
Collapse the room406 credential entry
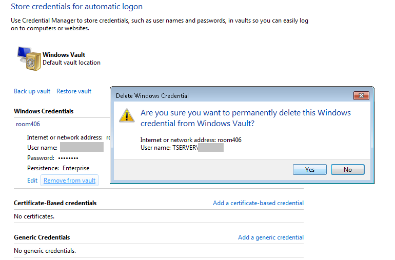click(x=28, y=124)
